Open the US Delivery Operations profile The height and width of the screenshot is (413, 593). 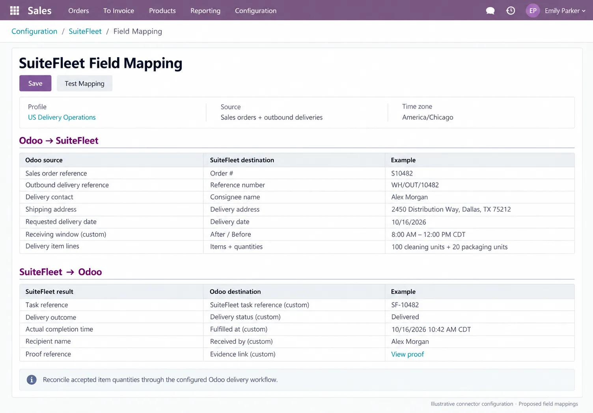coord(62,117)
